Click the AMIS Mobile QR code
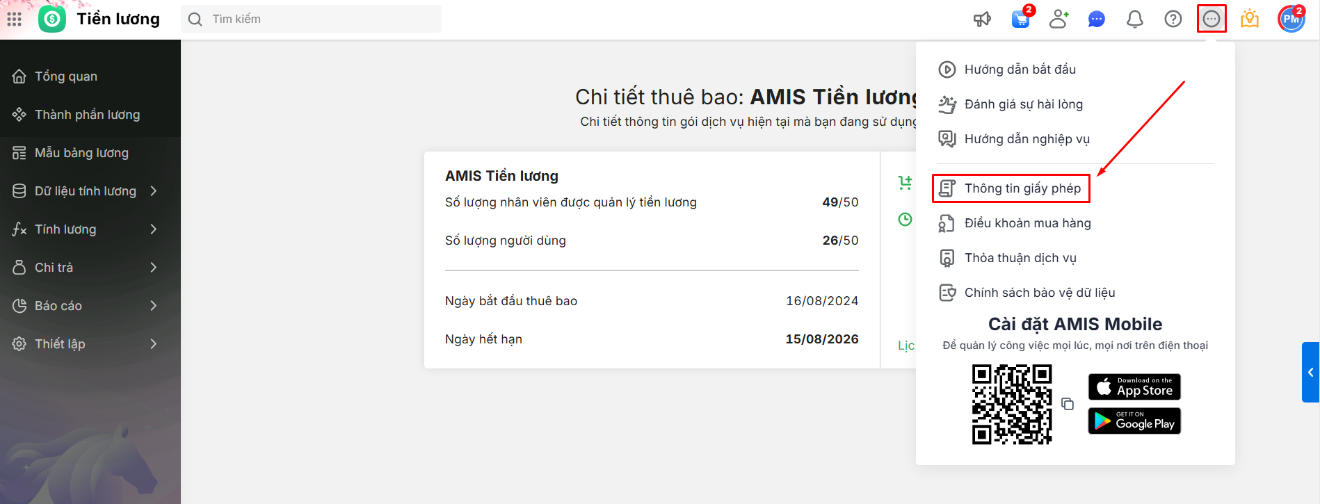1320x504 pixels. point(1012,404)
